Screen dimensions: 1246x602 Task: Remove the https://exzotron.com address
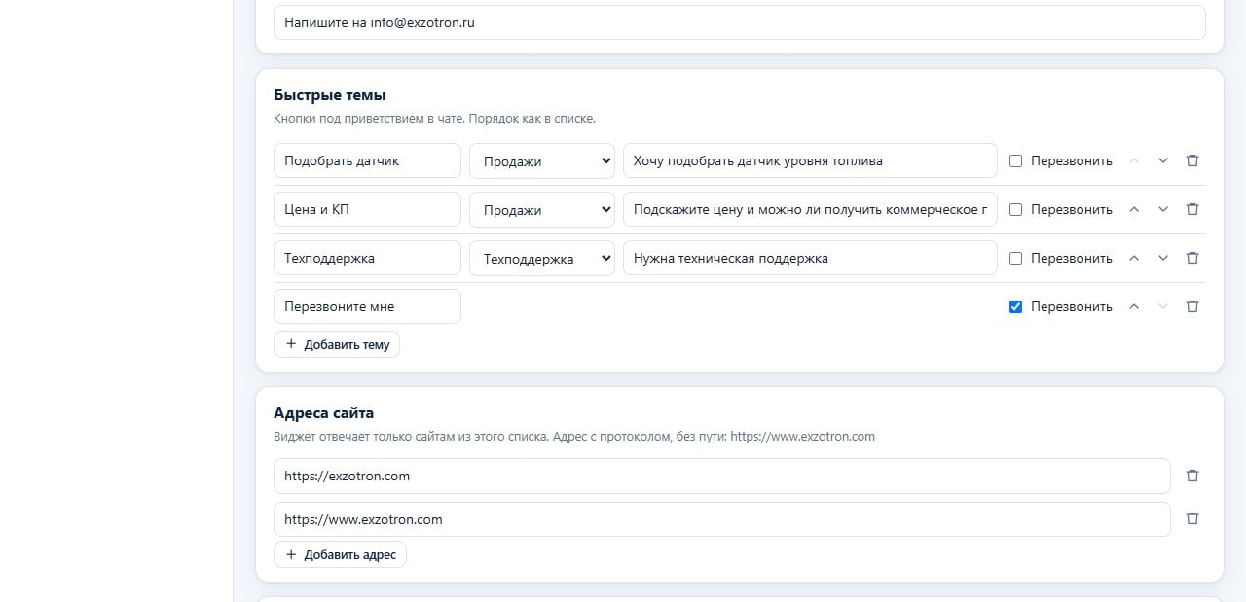(1192, 476)
